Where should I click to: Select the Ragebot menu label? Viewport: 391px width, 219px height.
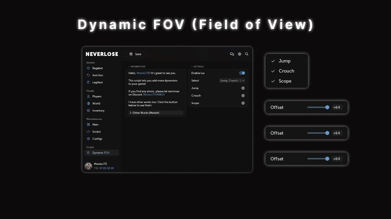97,68
